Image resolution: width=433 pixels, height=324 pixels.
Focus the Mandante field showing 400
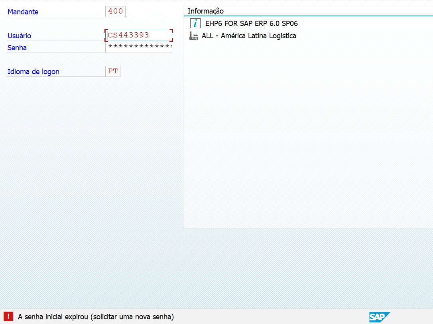pos(116,11)
